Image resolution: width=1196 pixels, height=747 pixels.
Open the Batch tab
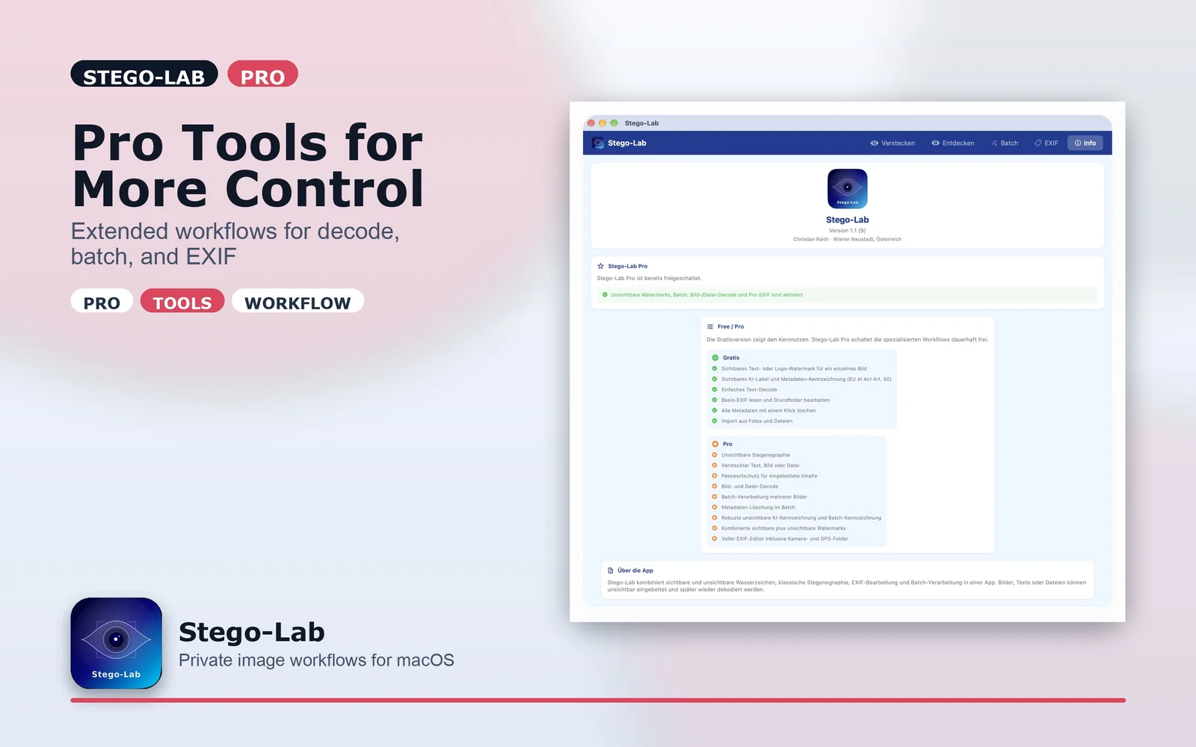point(1005,143)
